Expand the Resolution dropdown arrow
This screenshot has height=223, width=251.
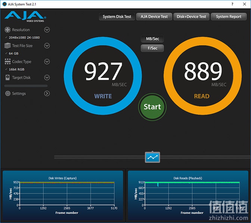pyautogui.click(x=47, y=30)
